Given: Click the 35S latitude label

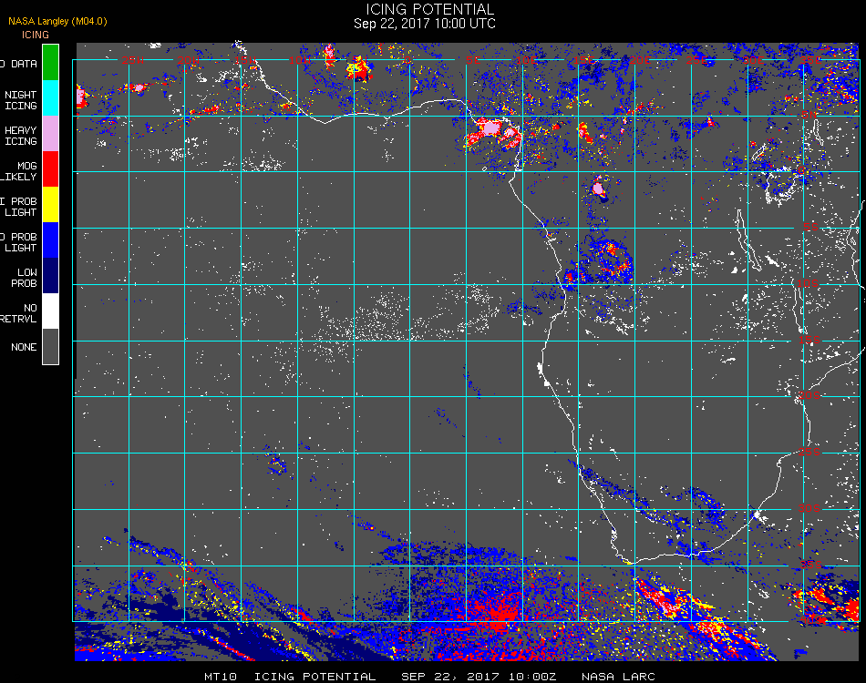Looking at the screenshot, I should click(810, 565).
